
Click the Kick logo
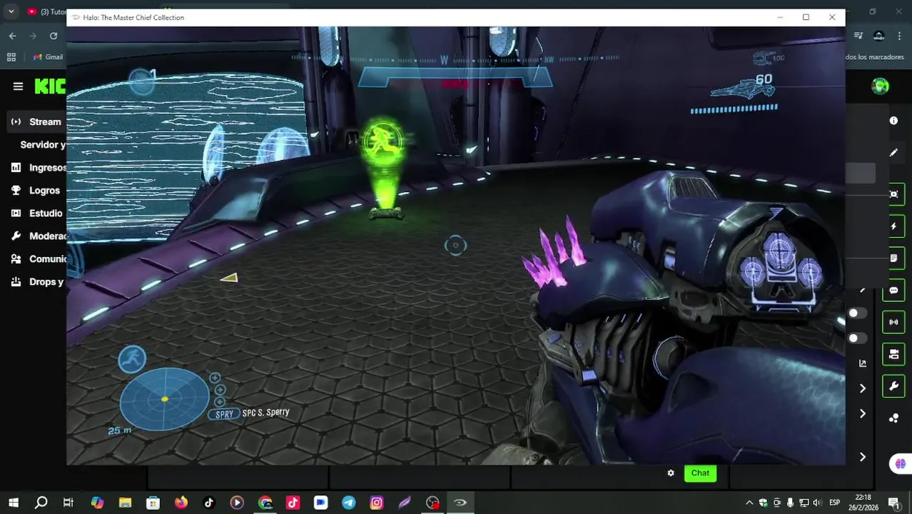point(51,86)
